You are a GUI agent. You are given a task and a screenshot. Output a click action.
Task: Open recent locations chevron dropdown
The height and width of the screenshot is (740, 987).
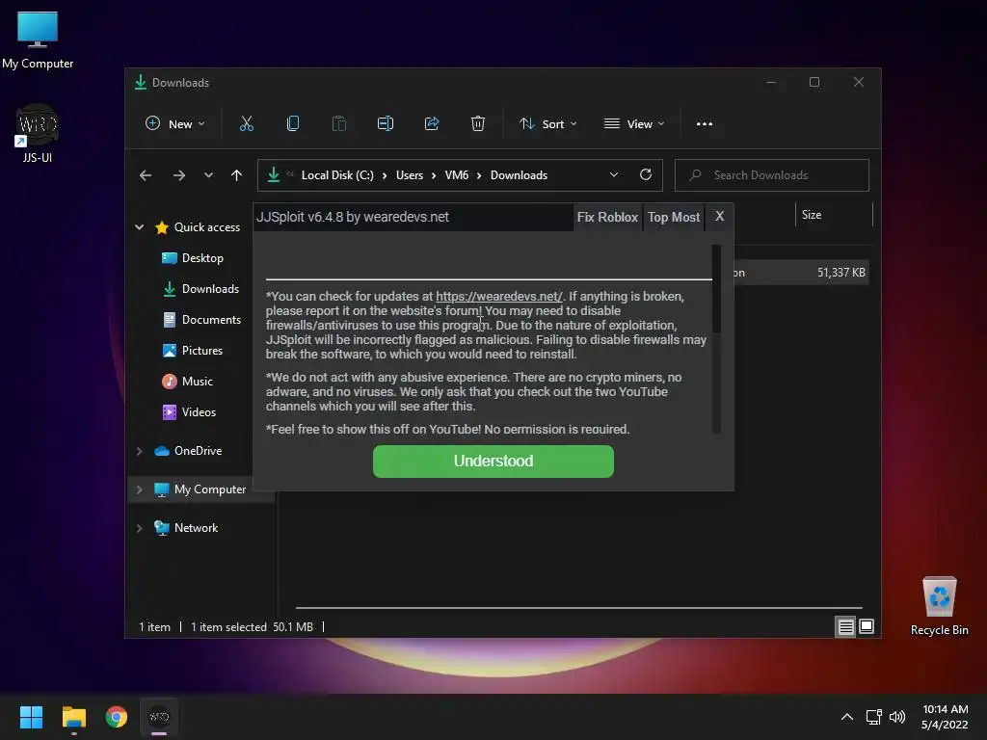(x=208, y=175)
